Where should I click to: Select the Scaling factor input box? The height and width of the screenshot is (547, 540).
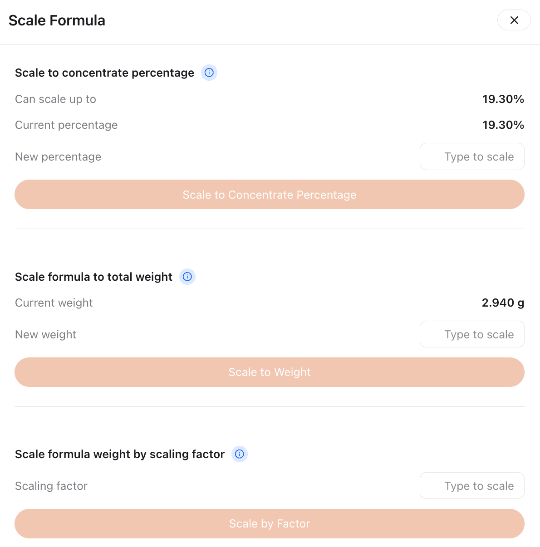coord(472,486)
